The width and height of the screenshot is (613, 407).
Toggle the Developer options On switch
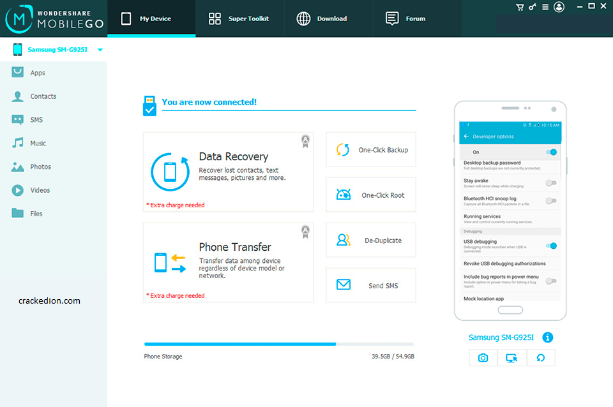tap(551, 152)
